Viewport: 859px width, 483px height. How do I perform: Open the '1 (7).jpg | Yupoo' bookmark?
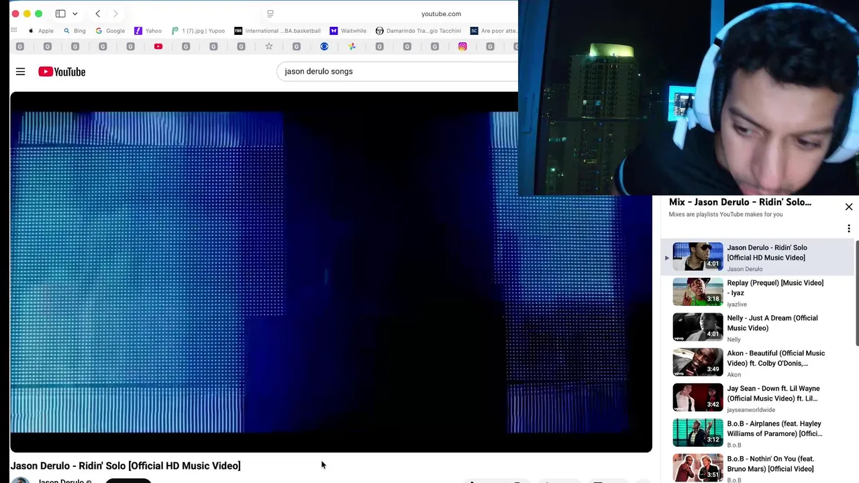[x=198, y=31]
